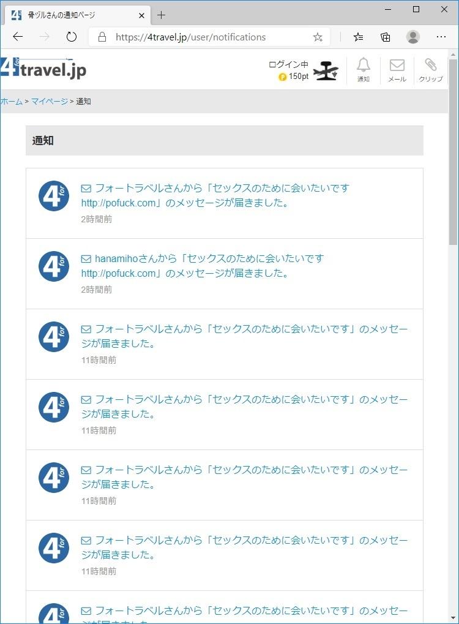Go back with the browser back arrow
Screen dimensions: 459x624
18,37
